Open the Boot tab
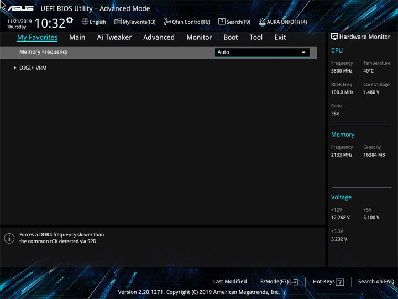 [x=231, y=38]
